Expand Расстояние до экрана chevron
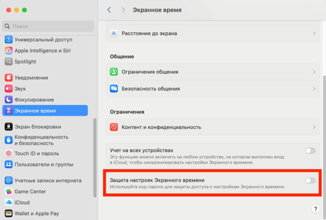This screenshot has width=326, height=220. coord(314,33)
